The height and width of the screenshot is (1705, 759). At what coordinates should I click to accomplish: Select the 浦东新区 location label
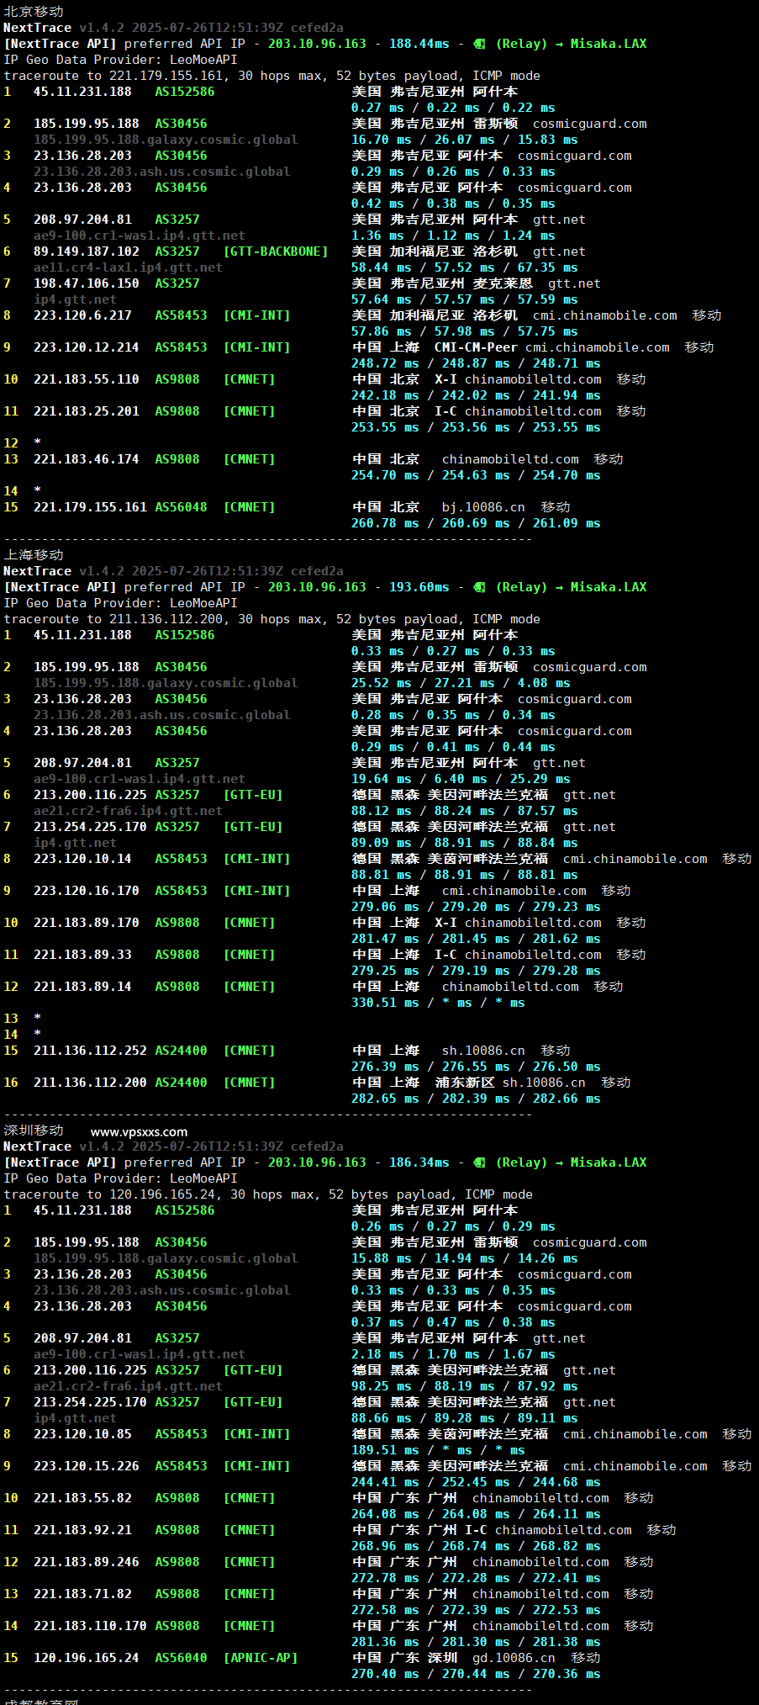tap(465, 1083)
